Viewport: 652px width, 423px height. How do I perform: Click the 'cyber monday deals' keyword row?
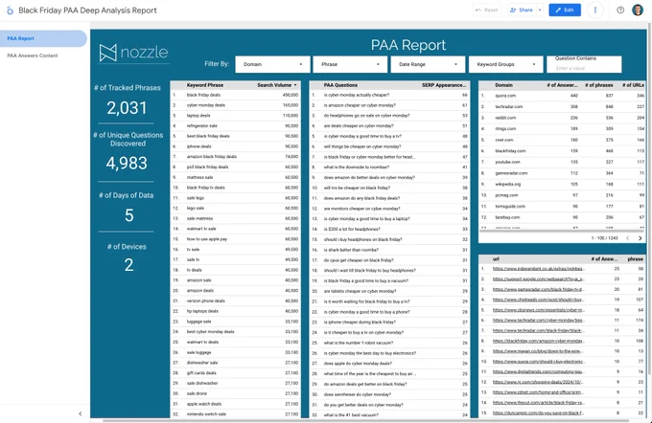click(235, 105)
